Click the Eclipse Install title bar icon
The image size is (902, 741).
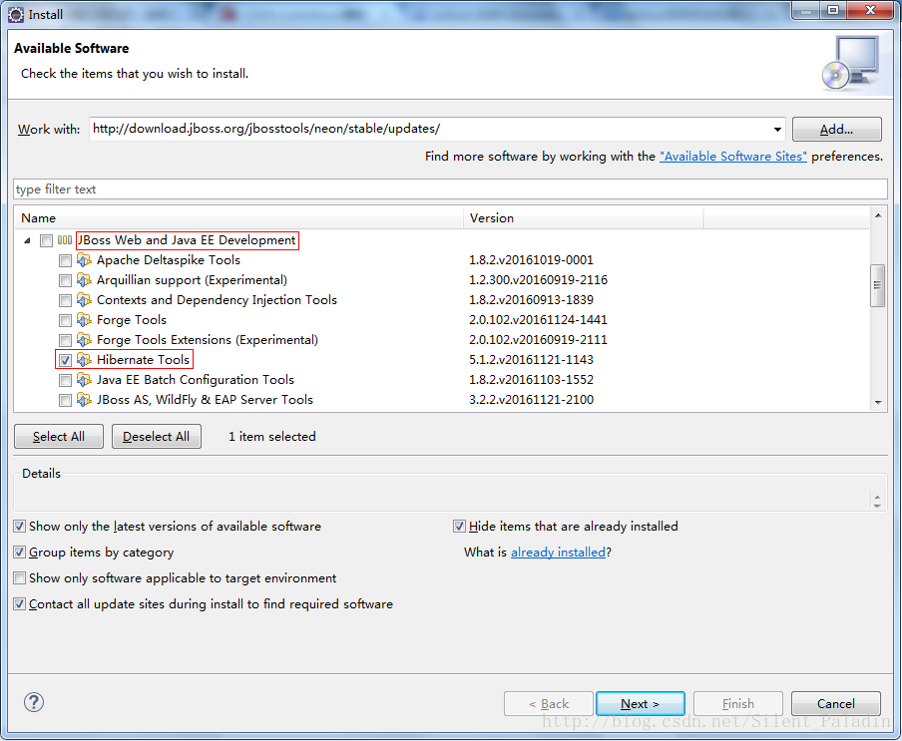click(16, 14)
